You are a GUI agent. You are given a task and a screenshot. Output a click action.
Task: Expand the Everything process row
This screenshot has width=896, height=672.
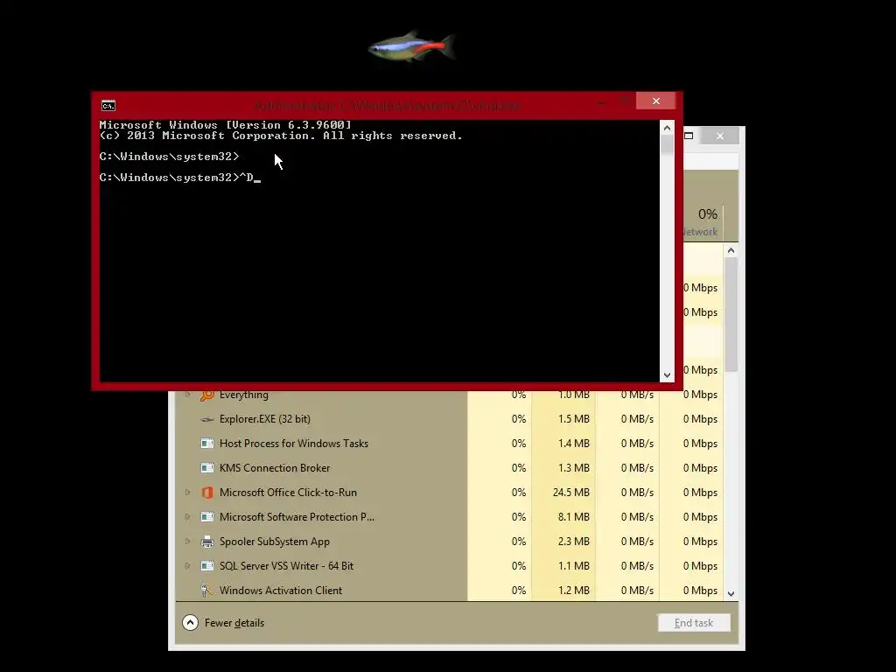click(x=187, y=395)
